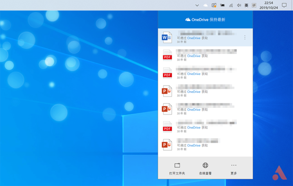The height and width of the screenshot is (186, 293).
Task: Open the 更多 (More) menu
Action: tap(234, 169)
